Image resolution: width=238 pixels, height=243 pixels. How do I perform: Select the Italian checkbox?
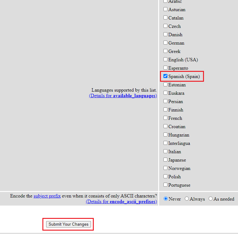(x=166, y=151)
